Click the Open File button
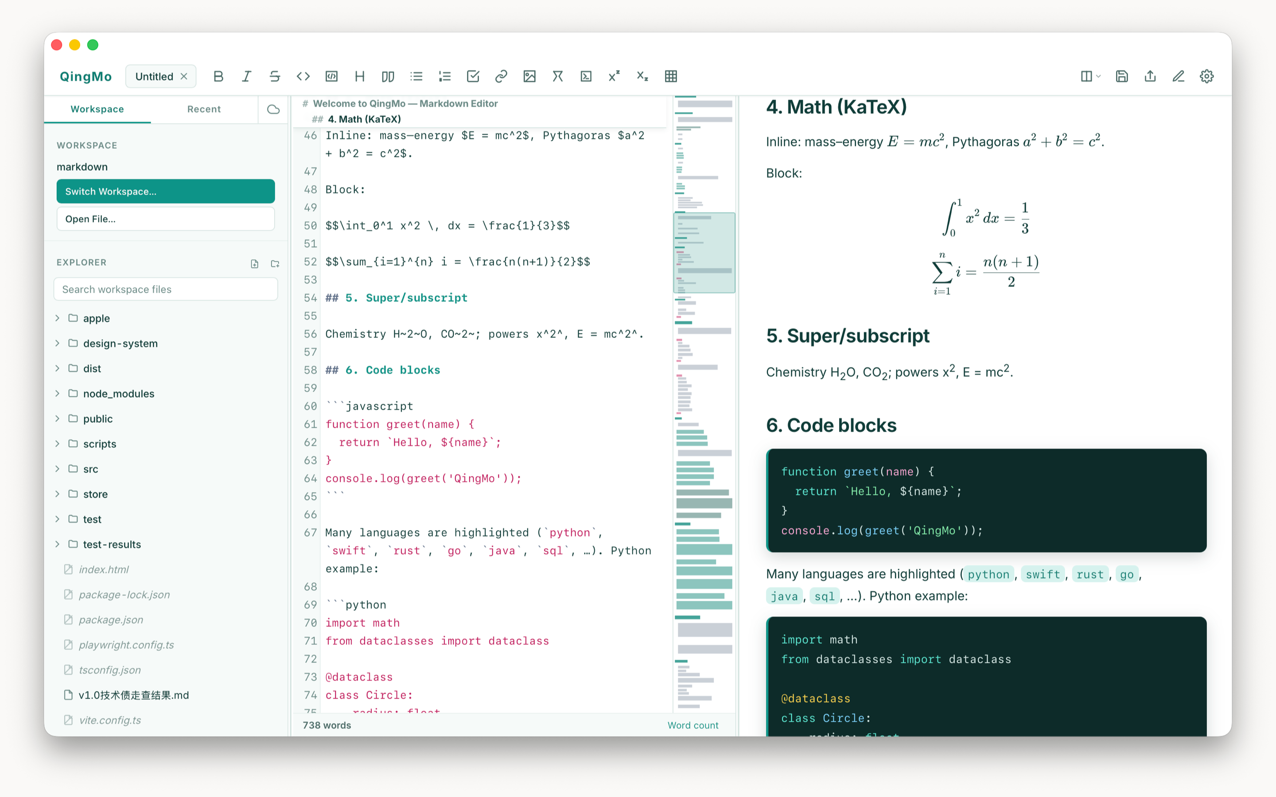1276x797 pixels. tap(166, 219)
